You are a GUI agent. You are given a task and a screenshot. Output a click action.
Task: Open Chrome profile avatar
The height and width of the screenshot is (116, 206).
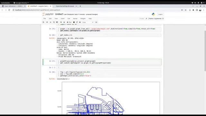coord(200,10)
